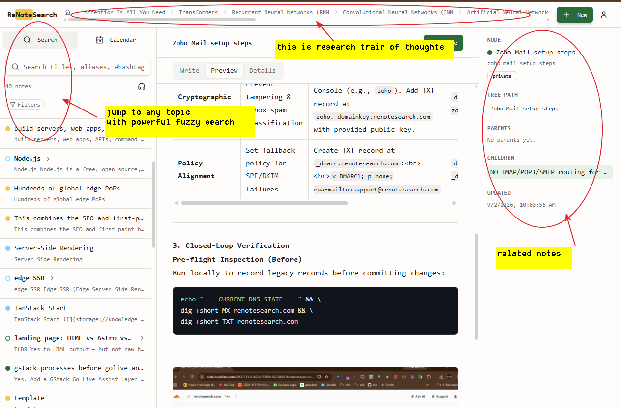Open the Details tab
621x408 pixels.
[263, 70]
